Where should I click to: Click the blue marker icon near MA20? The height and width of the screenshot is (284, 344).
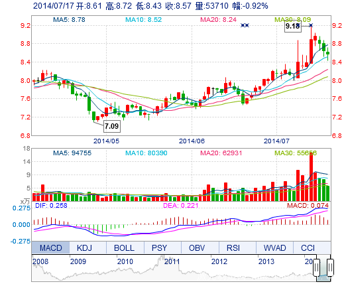click(245, 25)
